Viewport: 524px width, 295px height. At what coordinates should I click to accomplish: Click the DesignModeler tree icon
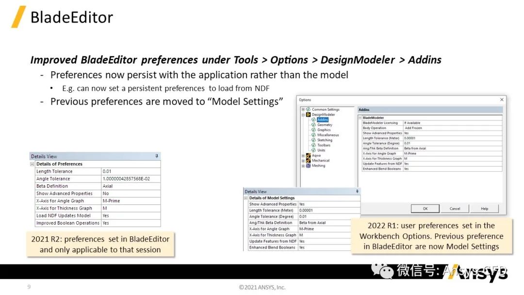[309, 114]
